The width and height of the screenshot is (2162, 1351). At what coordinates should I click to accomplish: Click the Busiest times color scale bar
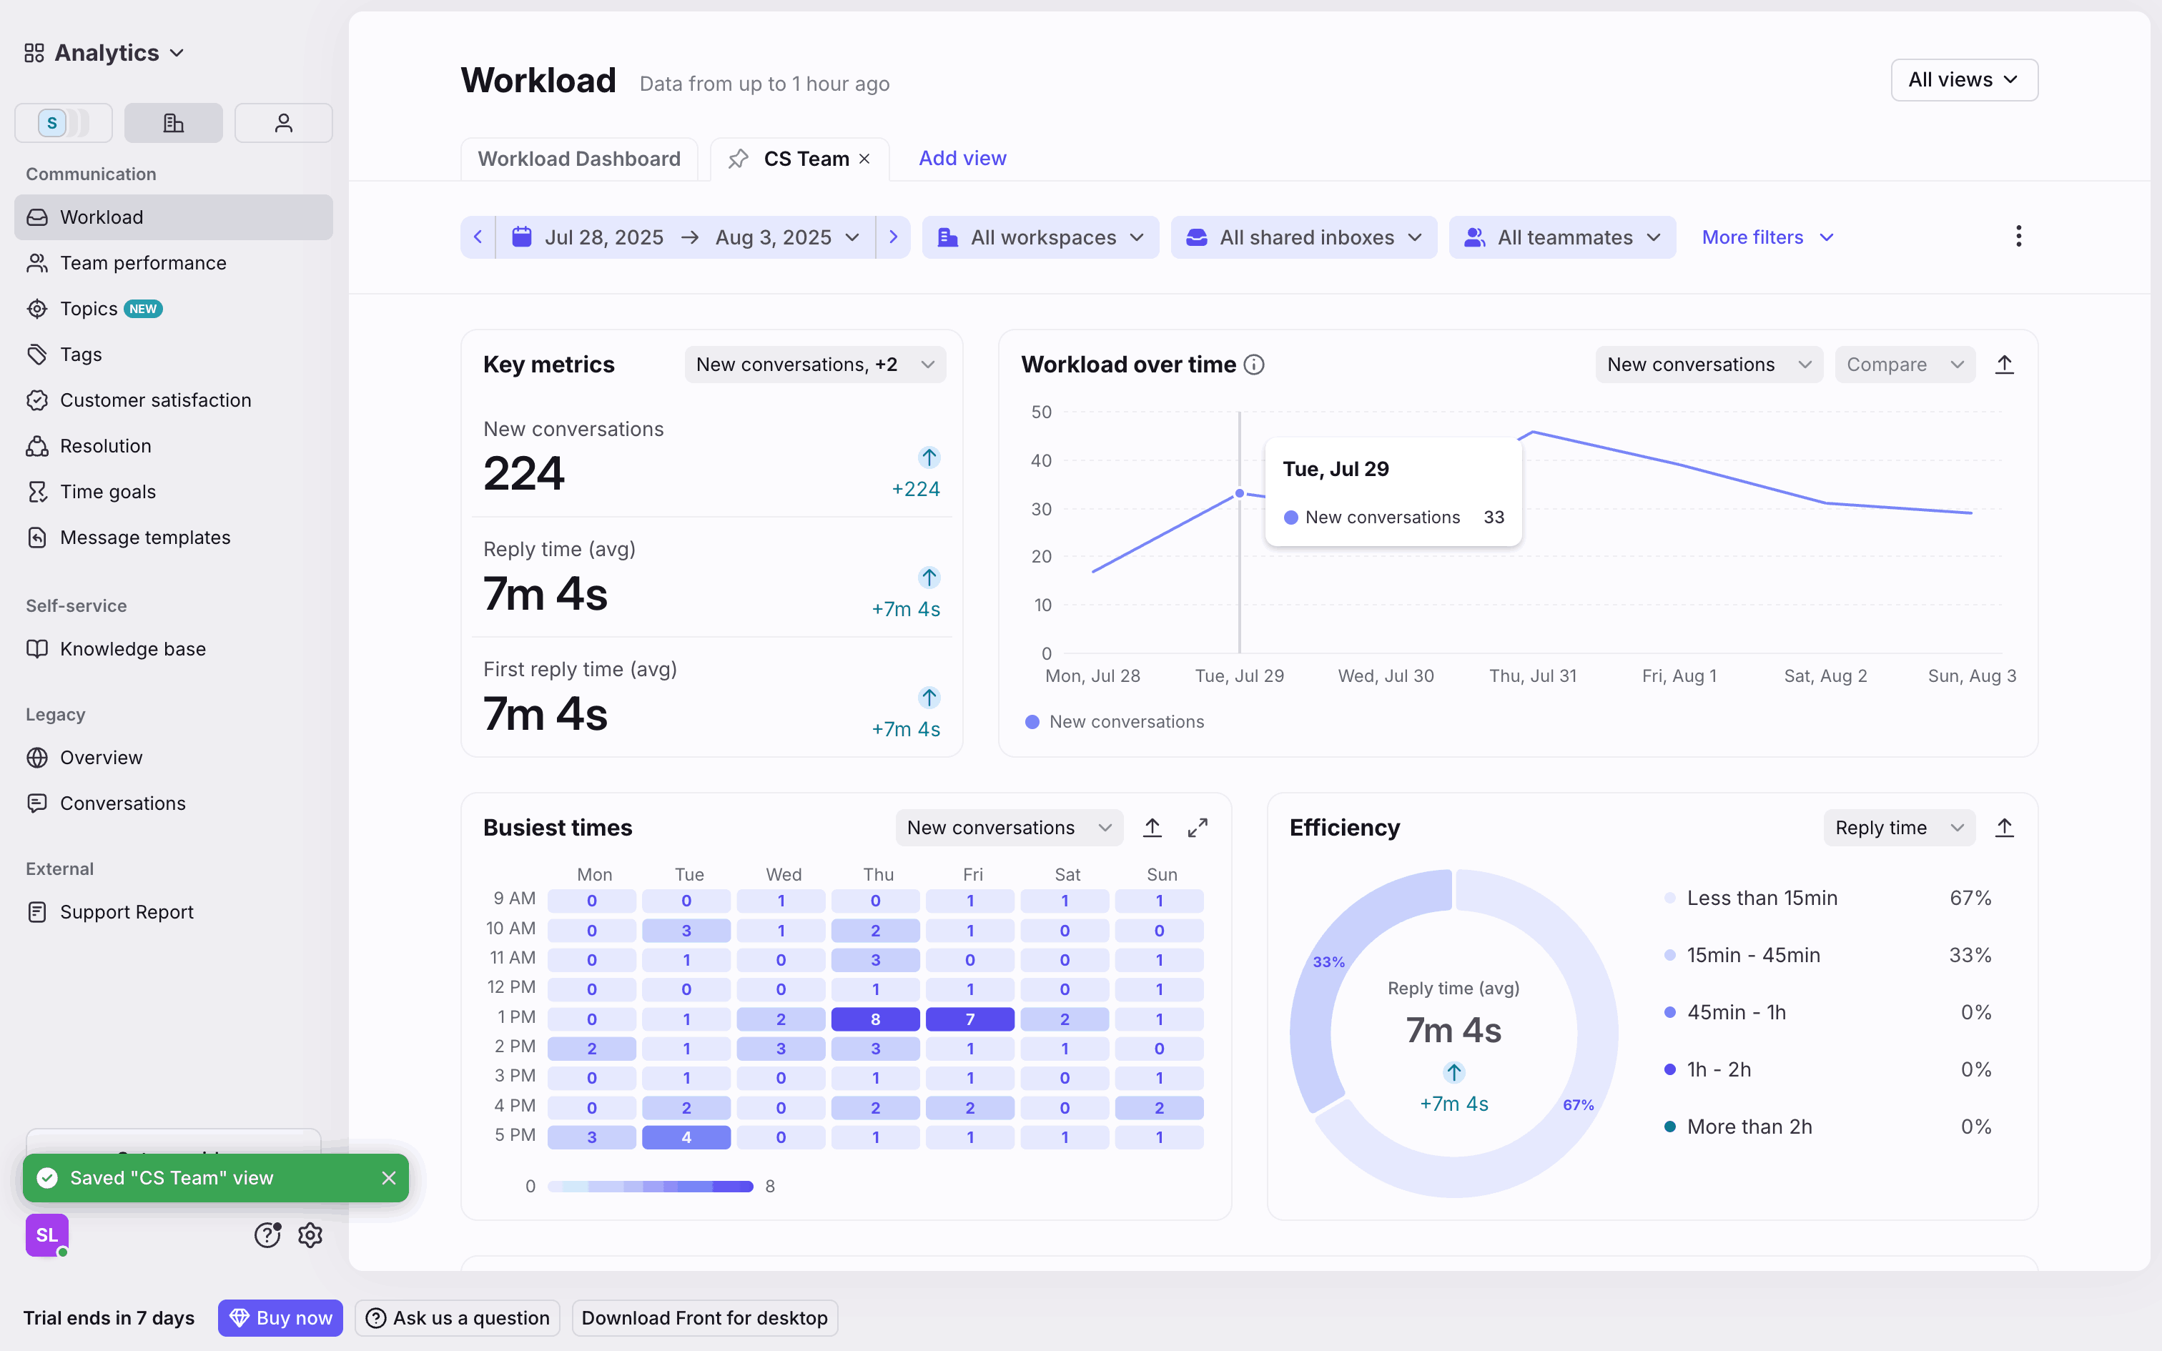(649, 1186)
